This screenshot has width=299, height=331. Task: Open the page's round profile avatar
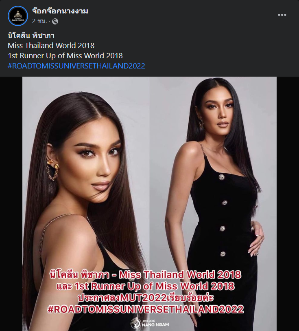click(x=18, y=16)
